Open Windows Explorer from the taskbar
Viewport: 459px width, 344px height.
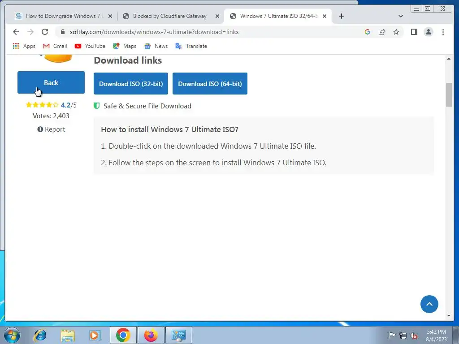(x=68, y=335)
